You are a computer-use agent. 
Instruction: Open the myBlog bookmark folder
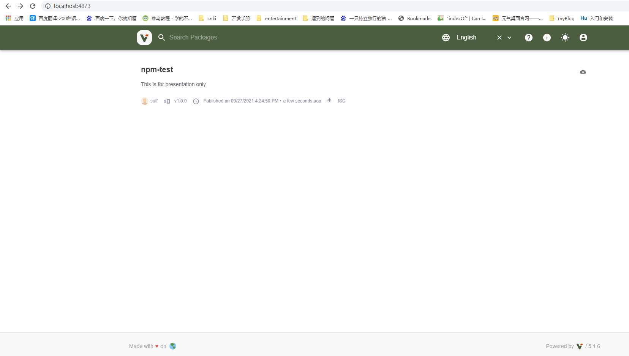[562, 18]
